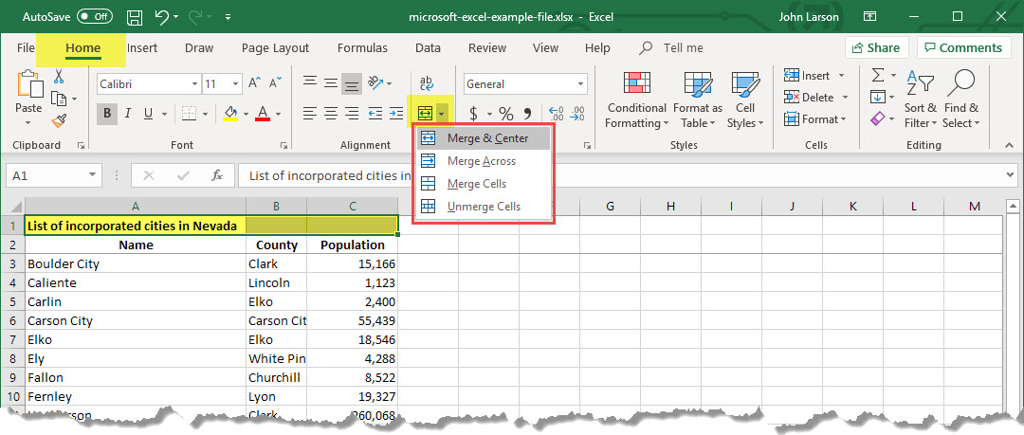Image resolution: width=1024 pixels, height=435 pixels.
Task: Click the Percent Style icon
Action: pos(506,114)
